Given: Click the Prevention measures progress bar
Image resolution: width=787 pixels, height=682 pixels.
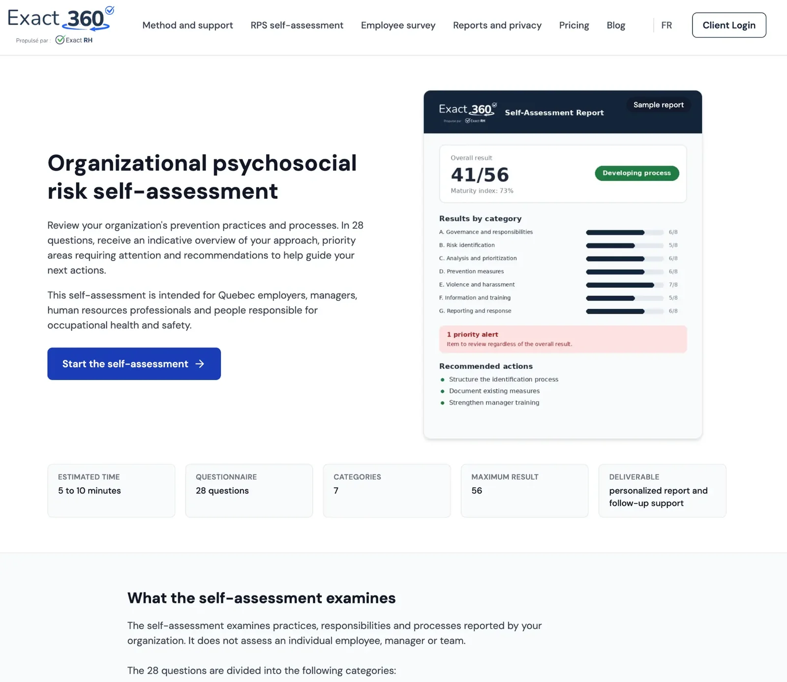Looking at the screenshot, I should (624, 271).
